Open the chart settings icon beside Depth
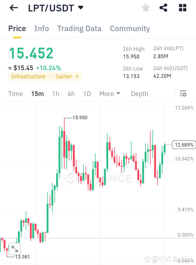This screenshot has height=265, width=196. tap(183, 94)
